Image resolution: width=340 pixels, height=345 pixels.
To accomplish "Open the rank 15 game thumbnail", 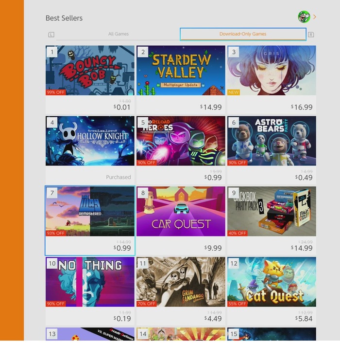I will (272, 334).
